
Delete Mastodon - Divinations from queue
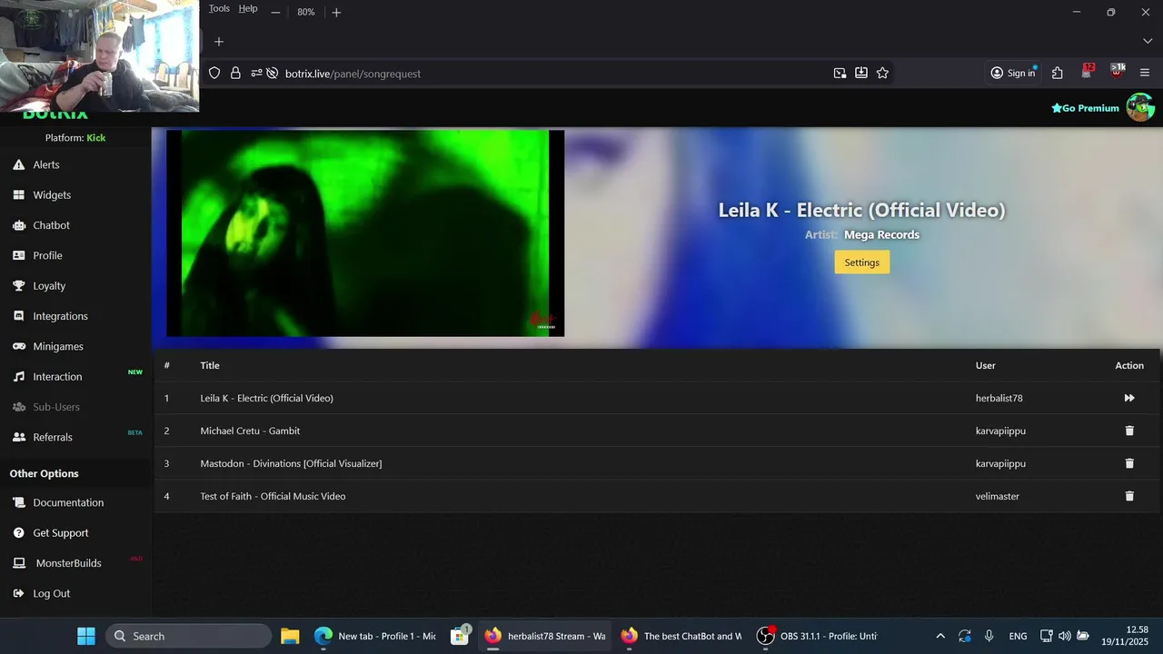point(1129,463)
